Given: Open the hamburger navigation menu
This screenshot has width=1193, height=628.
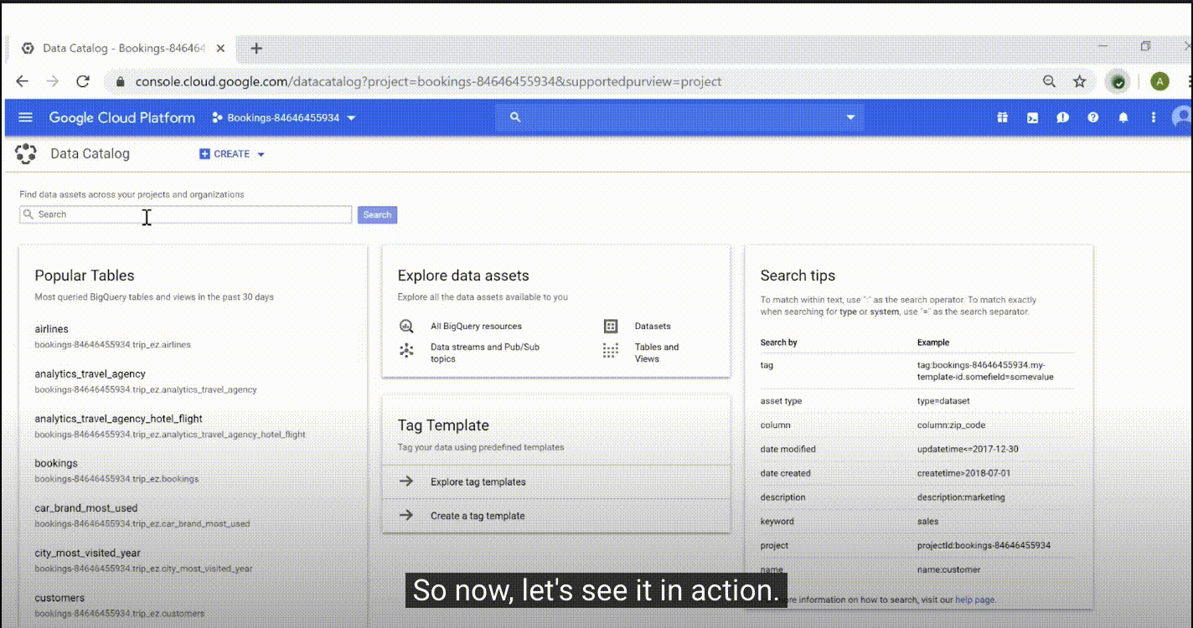Looking at the screenshot, I should (25, 118).
